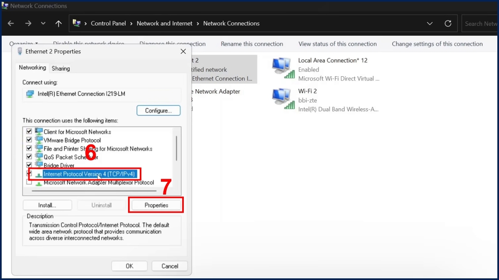Switch to the Sharing tab
Viewport: 499px width, 280px height.
click(x=61, y=68)
